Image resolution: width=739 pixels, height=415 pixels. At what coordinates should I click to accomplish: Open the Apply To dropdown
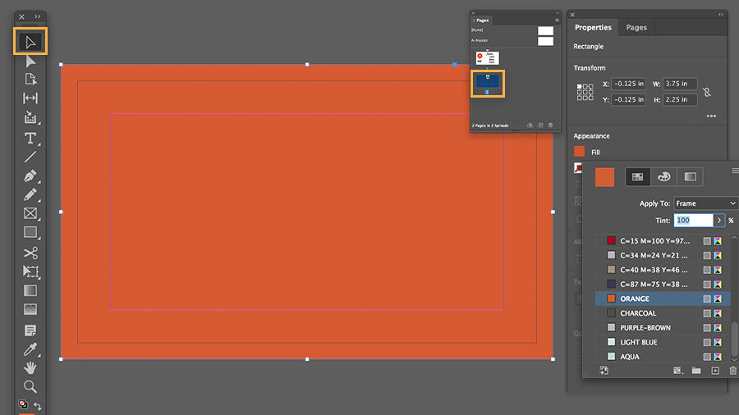click(705, 203)
